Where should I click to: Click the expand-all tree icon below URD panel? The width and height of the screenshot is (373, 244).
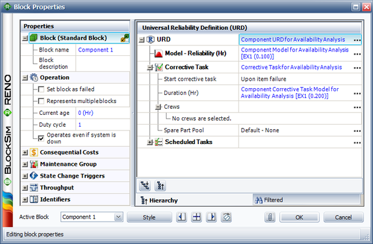point(145,186)
